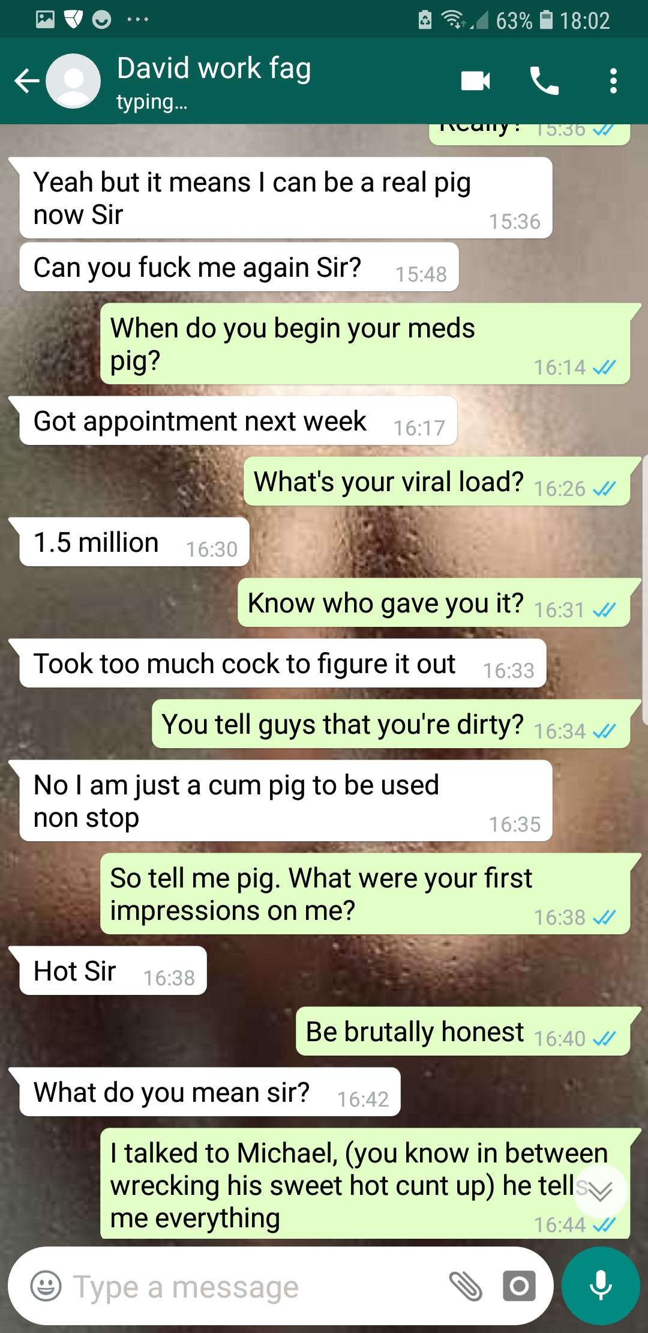Select the 'What do you mean sir?' message
The height and width of the screenshot is (1333, 648).
(x=210, y=1092)
